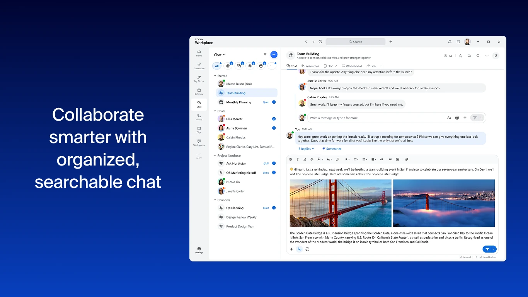Image resolution: width=528 pixels, height=297 pixels.
Task: Start a video meeting in channel
Action: click(469, 56)
